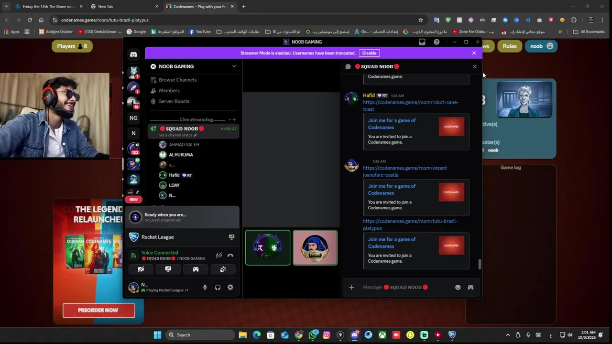The width and height of the screenshot is (612, 344).
Task: Open the wizard-joanofarc-castle room link
Action: point(405,172)
